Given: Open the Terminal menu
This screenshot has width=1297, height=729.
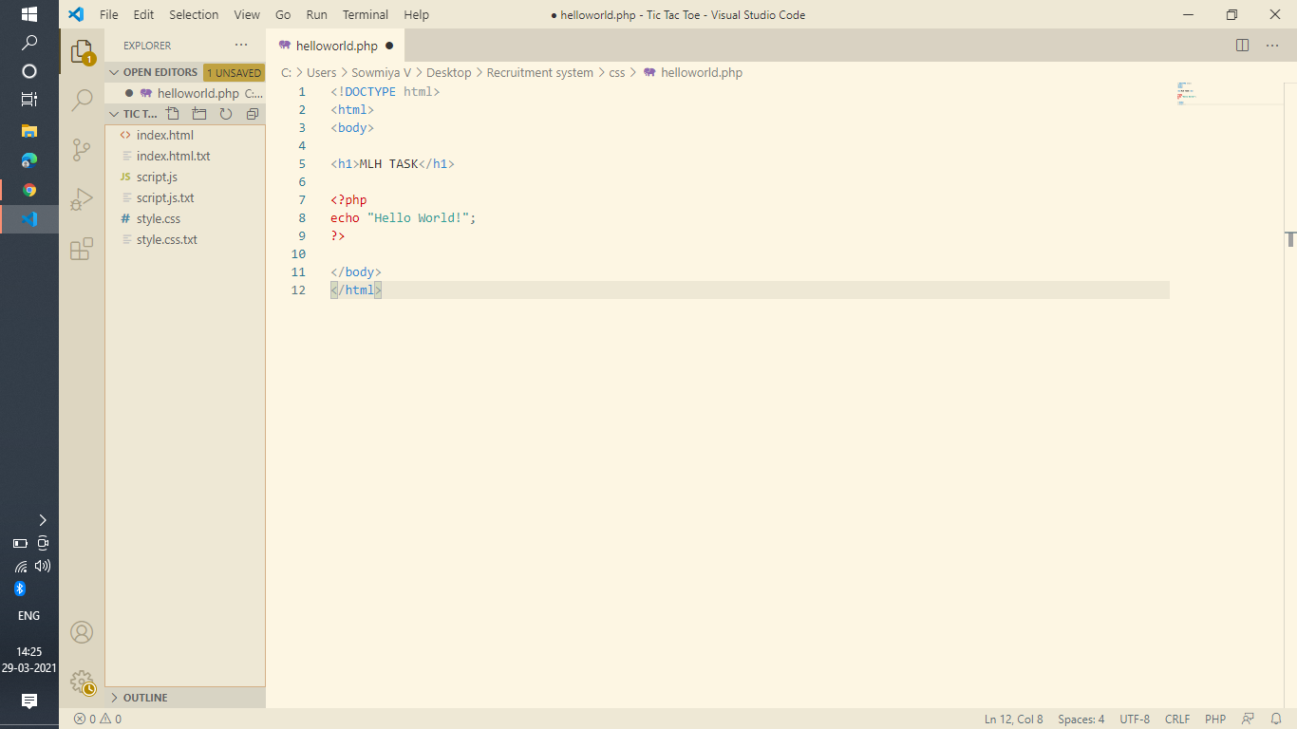Looking at the screenshot, I should point(366,14).
